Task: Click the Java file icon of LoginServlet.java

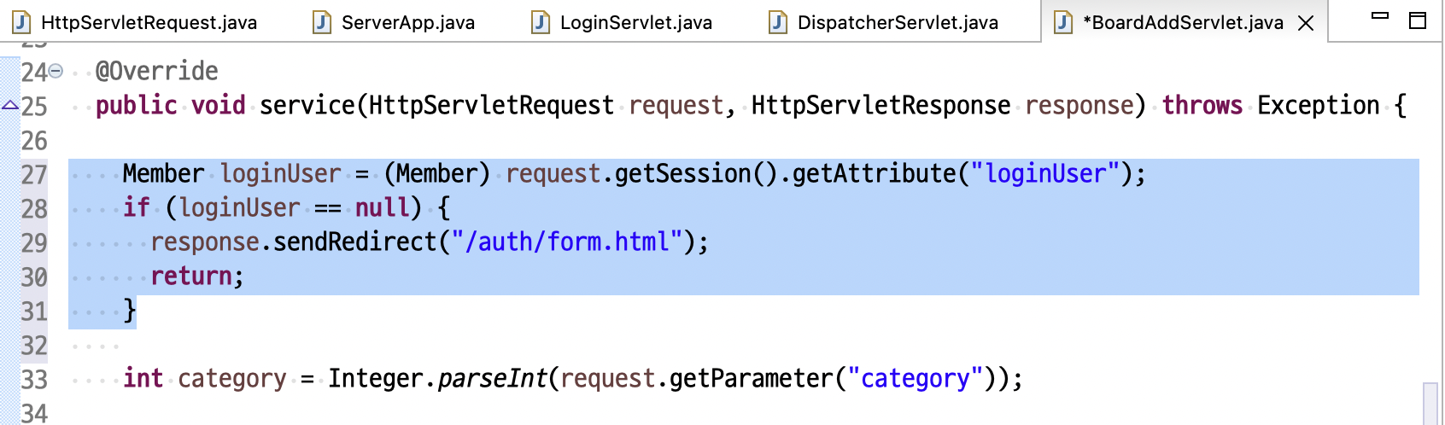Action: (540, 22)
